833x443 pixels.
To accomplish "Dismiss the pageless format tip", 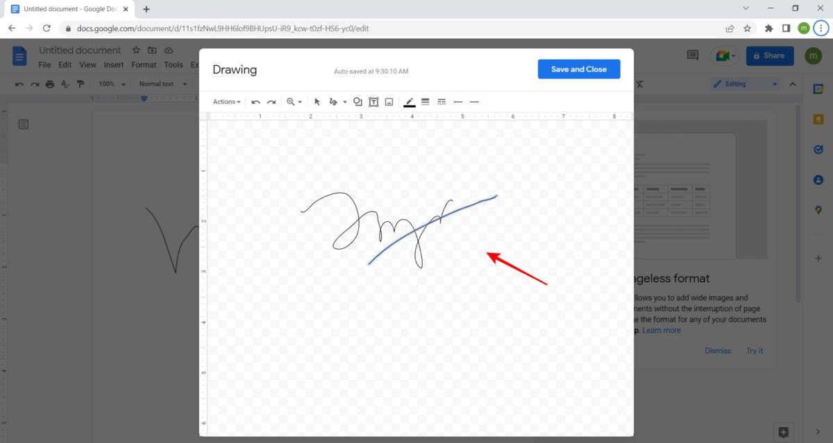I will click(x=718, y=351).
